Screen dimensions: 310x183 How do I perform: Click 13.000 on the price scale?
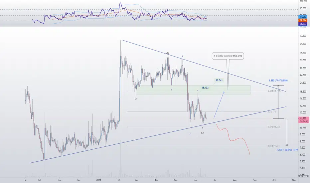tap(303, 112)
